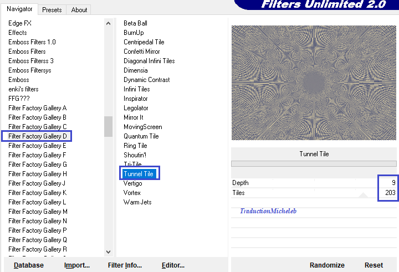Choose the MovingScreen filter

(x=143, y=127)
